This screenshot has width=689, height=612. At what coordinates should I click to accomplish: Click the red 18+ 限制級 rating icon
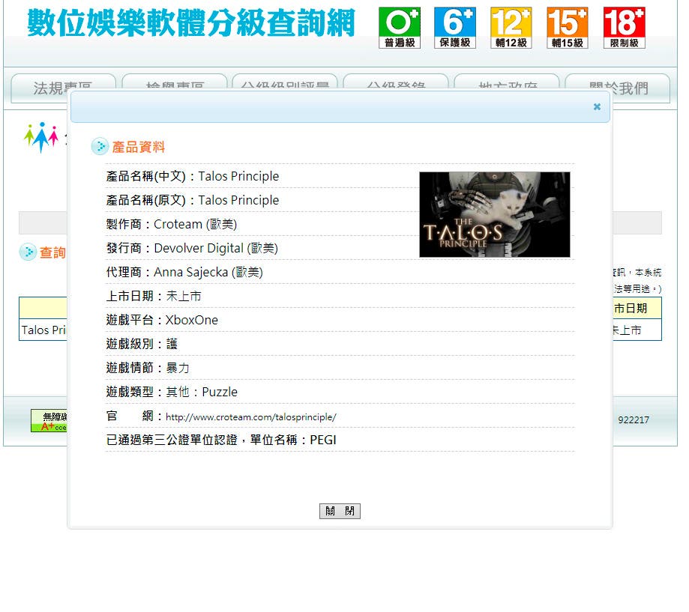pos(624,28)
